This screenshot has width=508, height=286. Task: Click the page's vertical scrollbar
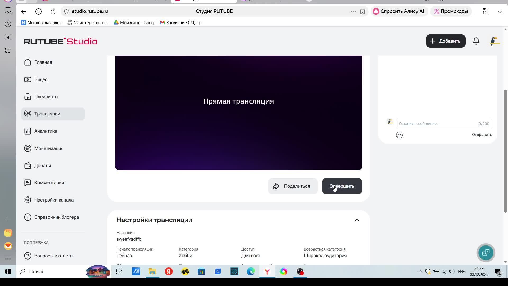click(x=505, y=151)
